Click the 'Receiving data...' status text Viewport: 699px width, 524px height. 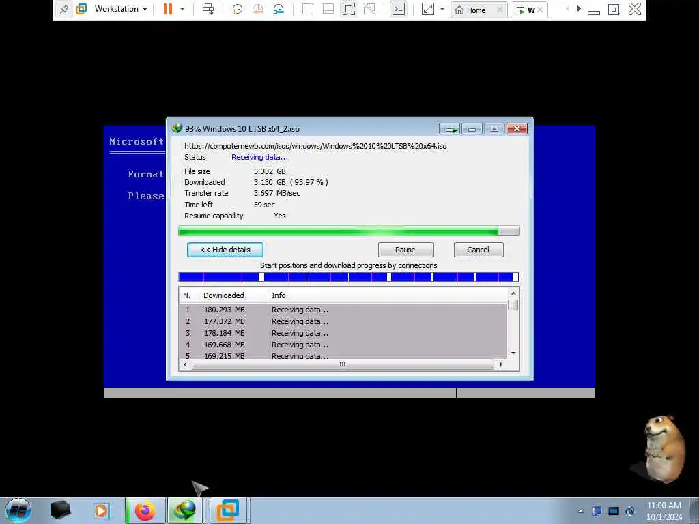259,157
